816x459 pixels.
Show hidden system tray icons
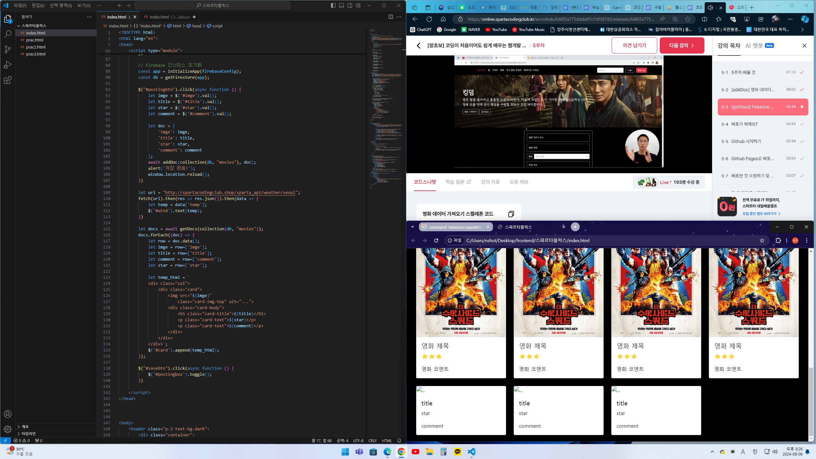click(712, 452)
